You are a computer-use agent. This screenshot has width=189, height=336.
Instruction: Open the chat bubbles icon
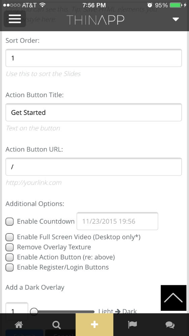[x=170, y=325]
